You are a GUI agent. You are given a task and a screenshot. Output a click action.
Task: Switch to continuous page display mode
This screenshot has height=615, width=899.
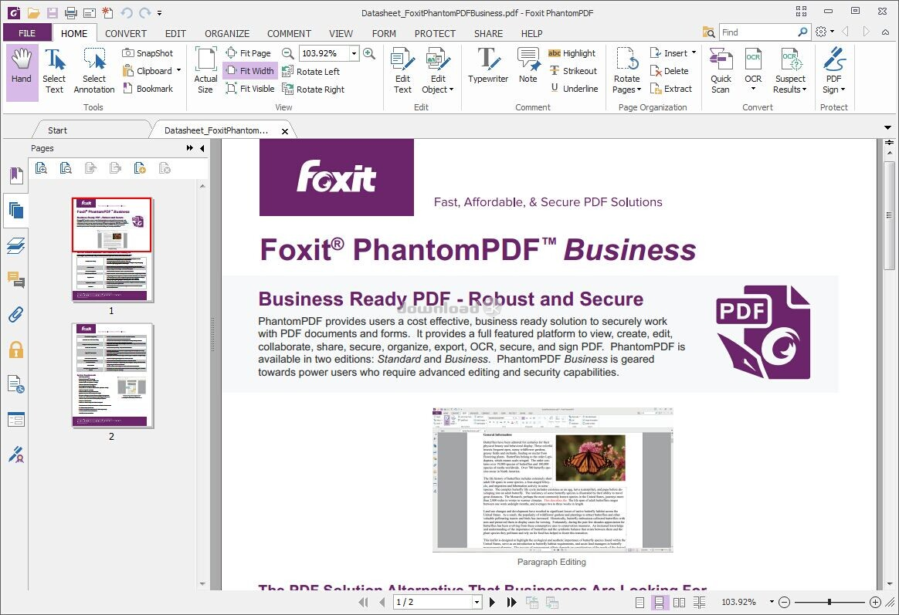pos(659,602)
